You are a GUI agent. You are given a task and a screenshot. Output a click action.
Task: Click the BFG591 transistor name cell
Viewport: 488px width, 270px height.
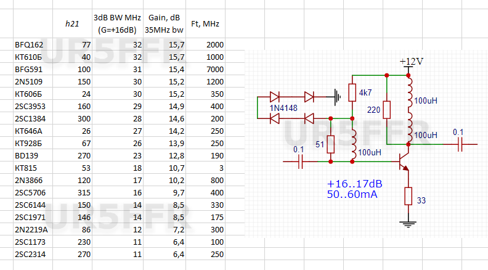pos(33,69)
